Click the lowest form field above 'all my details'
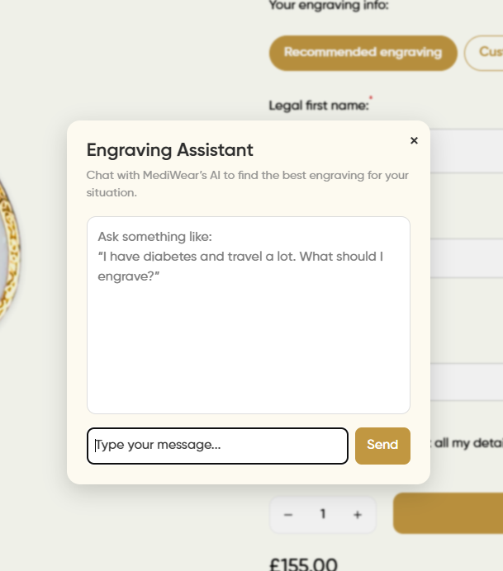 tap(467, 382)
